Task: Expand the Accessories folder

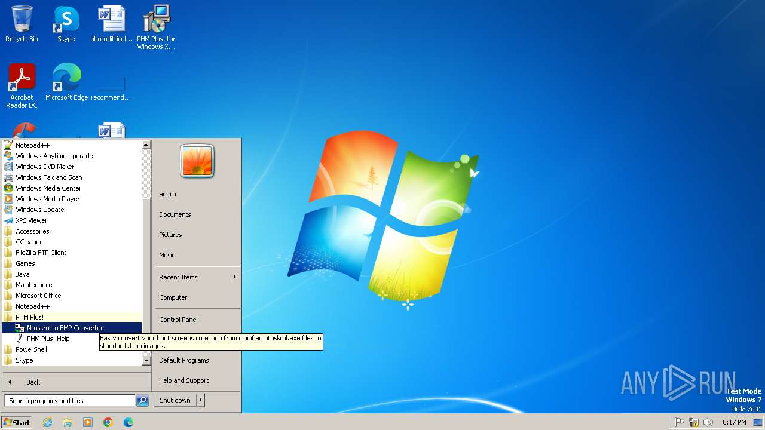Action: coord(72,231)
